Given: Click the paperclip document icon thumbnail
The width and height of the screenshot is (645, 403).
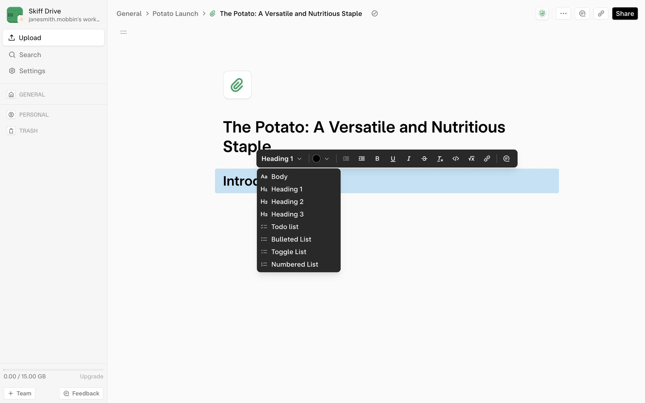Looking at the screenshot, I should [x=237, y=85].
